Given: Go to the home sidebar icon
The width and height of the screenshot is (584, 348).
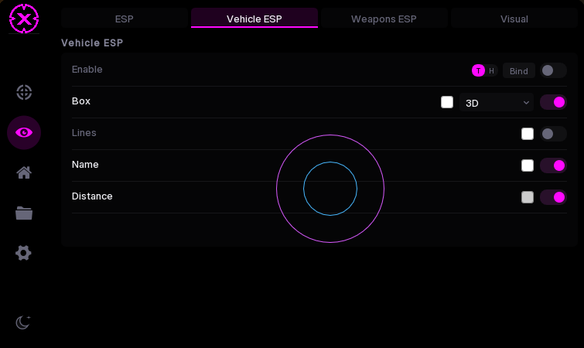Looking at the screenshot, I should click(24, 172).
